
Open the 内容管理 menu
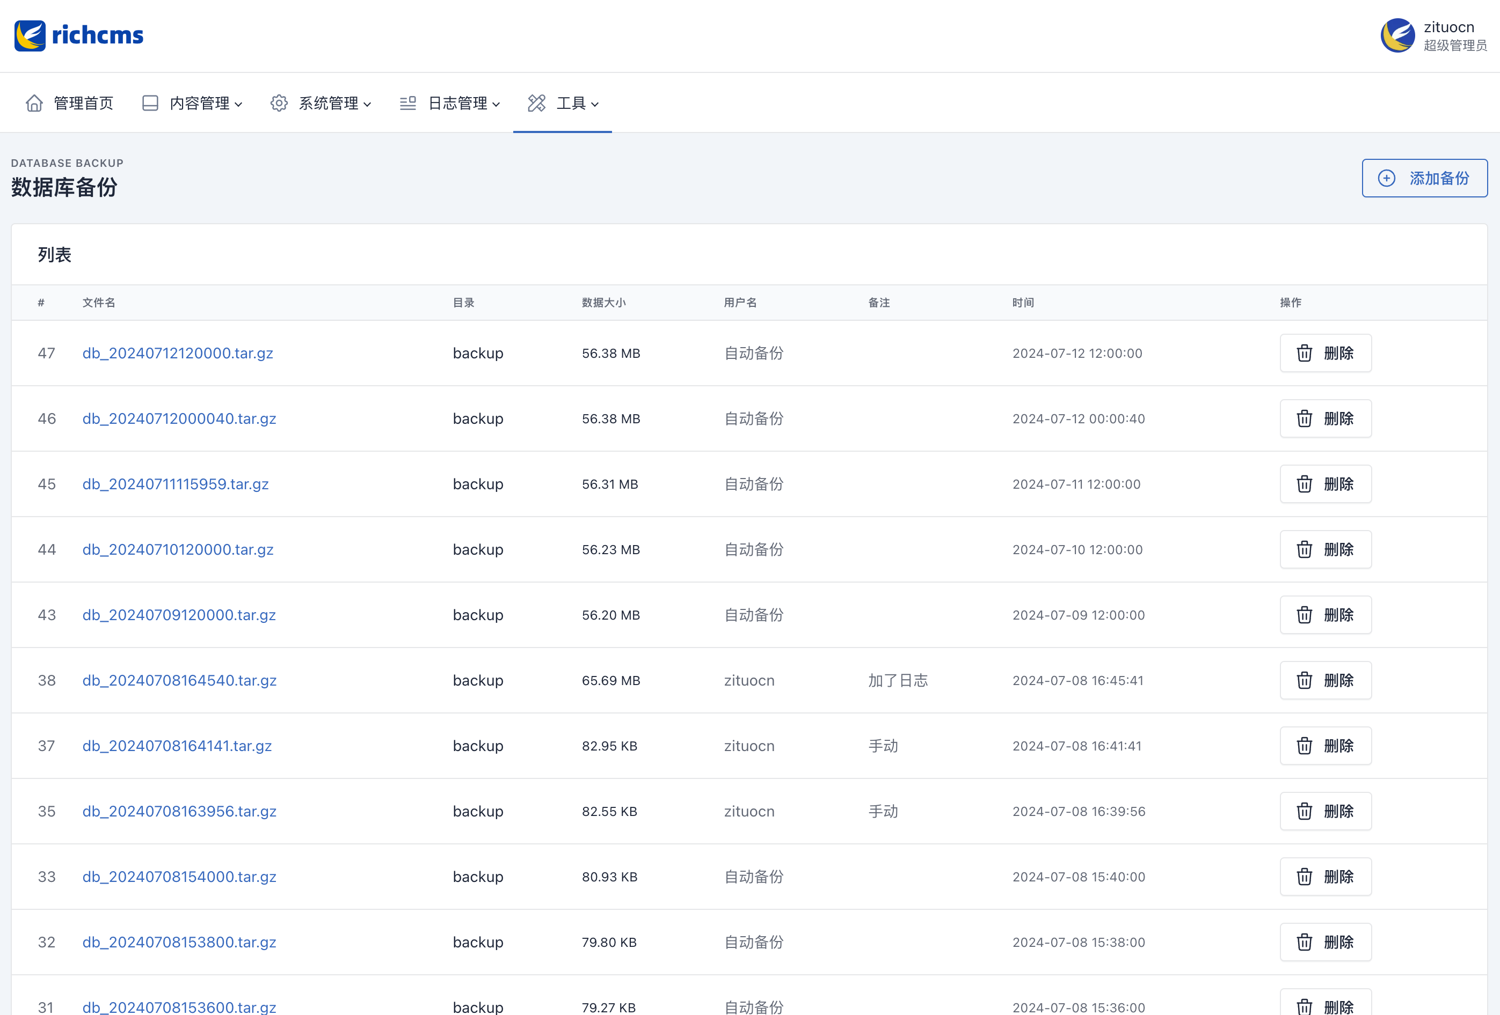[192, 103]
